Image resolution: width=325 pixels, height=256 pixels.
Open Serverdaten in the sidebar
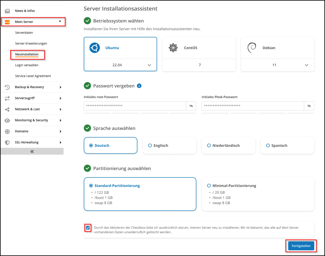[24, 32]
